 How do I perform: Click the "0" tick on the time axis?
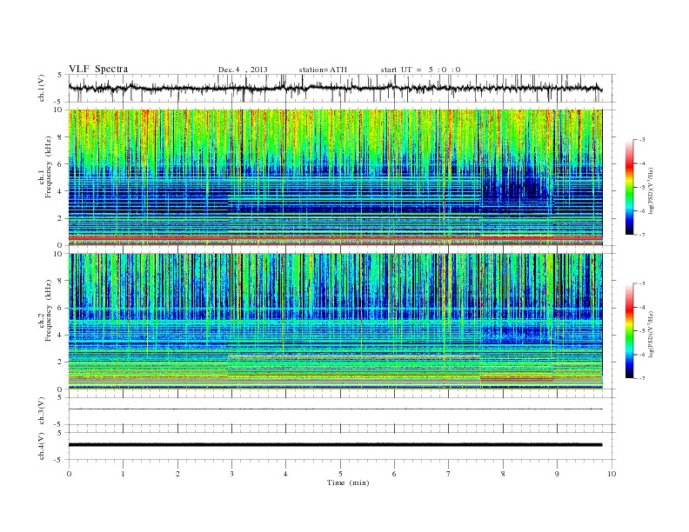coord(69,474)
